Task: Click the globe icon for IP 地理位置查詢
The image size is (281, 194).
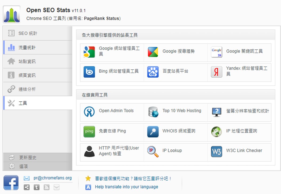Action: point(216,132)
